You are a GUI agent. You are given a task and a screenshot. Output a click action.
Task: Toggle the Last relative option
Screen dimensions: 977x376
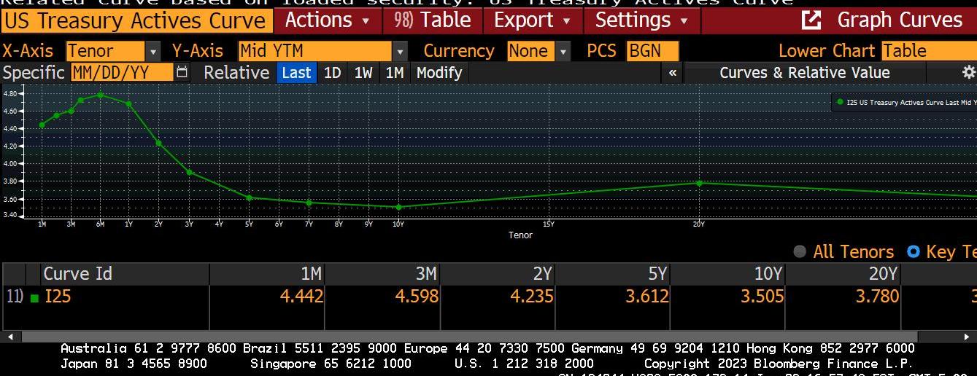[296, 72]
